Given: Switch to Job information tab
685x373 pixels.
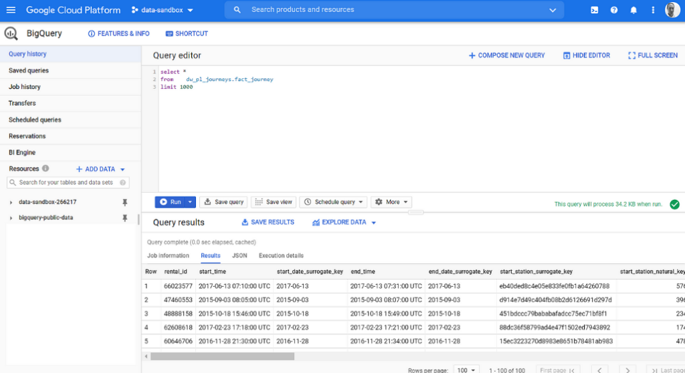Looking at the screenshot, I should point(168,255).
